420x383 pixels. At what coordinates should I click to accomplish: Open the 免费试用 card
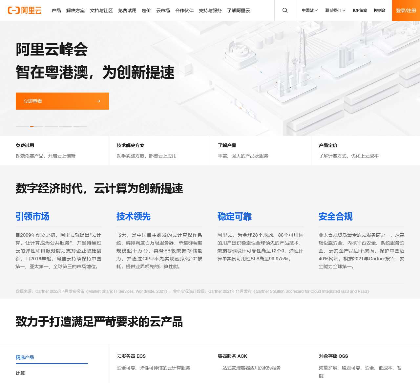[54, 150]
